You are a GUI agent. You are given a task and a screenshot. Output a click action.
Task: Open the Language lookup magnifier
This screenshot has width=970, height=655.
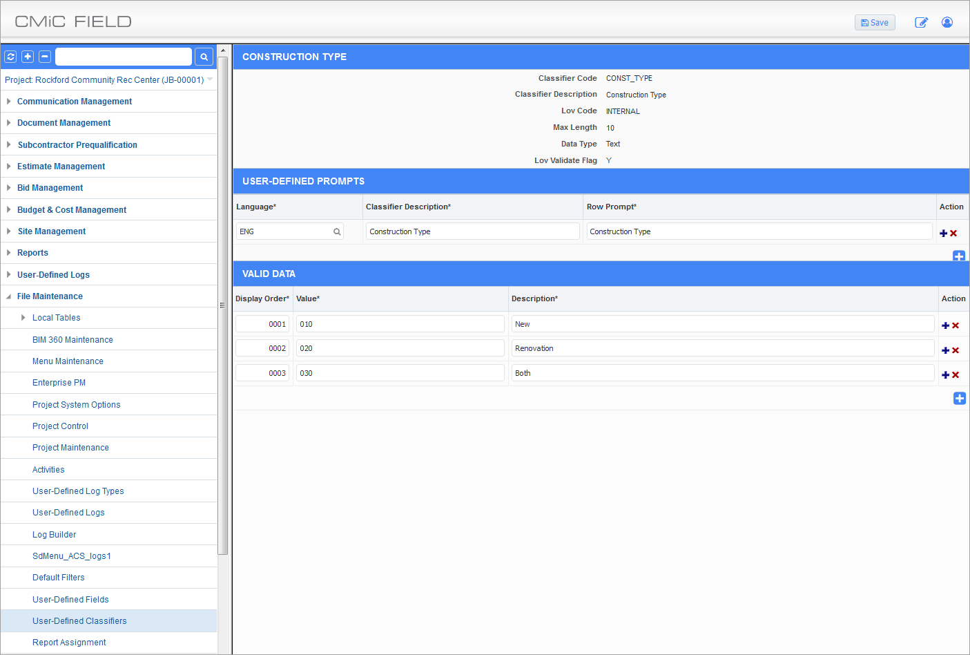(337, 232)
